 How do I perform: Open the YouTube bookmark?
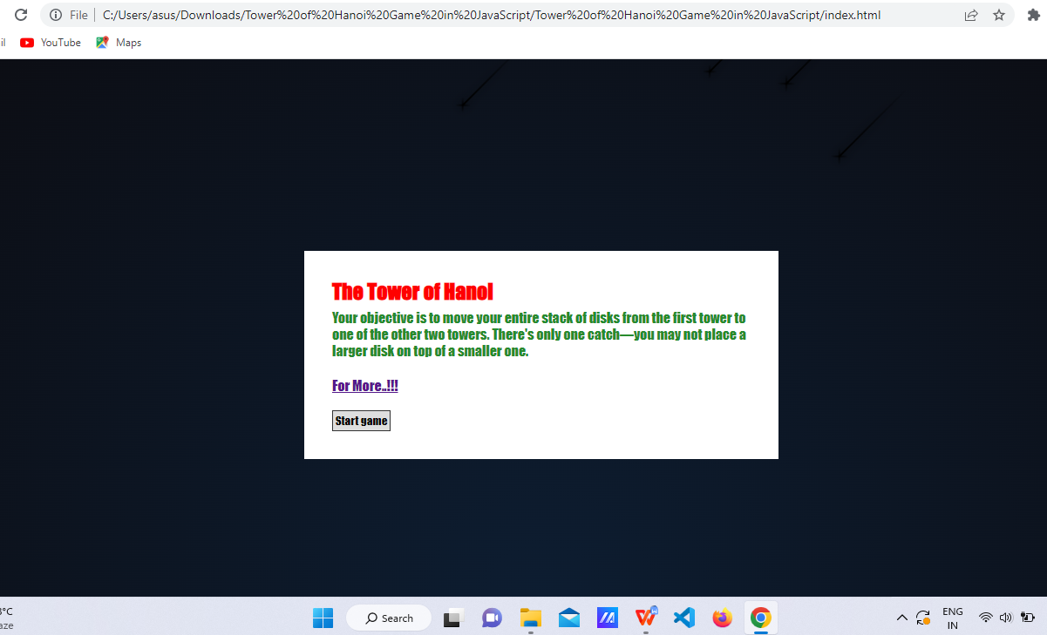(x=50, y=42)
